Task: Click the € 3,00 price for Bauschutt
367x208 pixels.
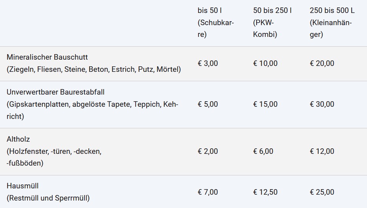Action: [x=208, y=63]
